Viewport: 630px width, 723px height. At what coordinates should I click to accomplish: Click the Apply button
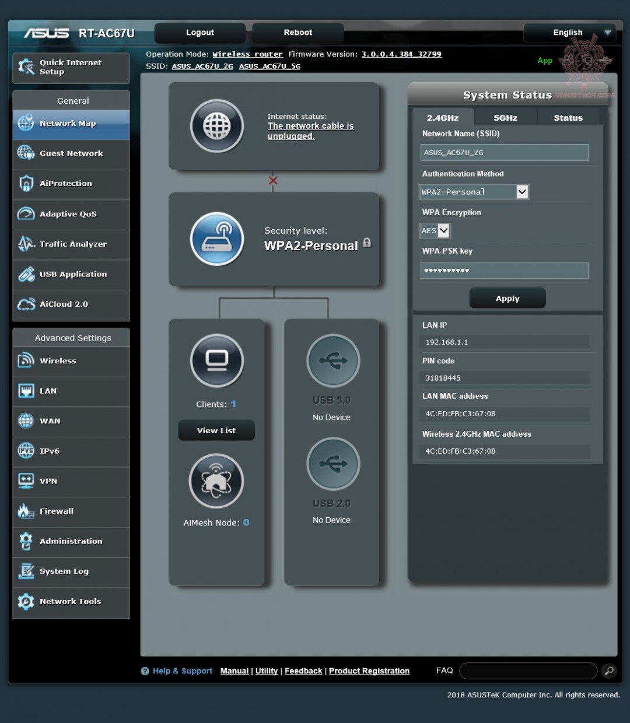508,298
